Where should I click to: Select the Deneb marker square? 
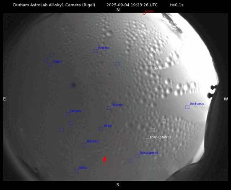pos(68,114)
